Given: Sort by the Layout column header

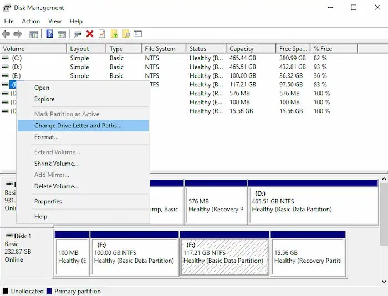Looking at the screenshot, I should tap(86, 49).
